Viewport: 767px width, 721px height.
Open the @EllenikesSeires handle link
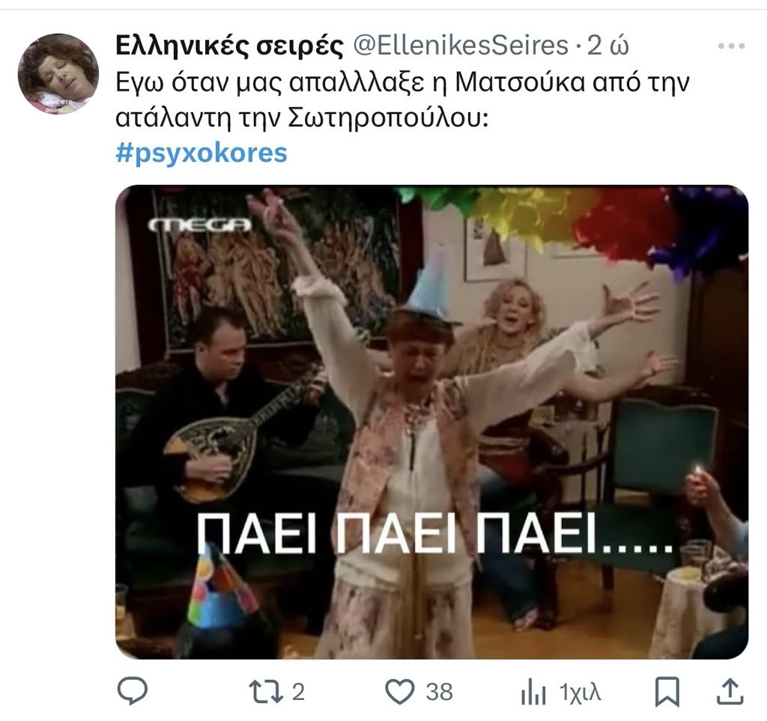click(x=461, y=46)
